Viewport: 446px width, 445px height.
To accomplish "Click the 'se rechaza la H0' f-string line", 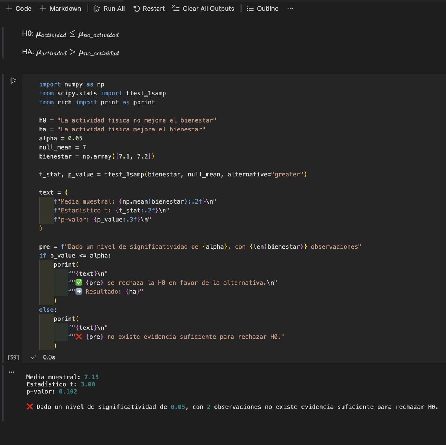I will [x=173, y=283].
